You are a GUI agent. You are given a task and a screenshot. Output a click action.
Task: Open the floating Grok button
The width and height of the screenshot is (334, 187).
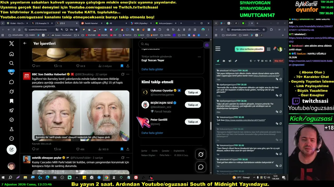pyautogui.click(x=201, y=154)
